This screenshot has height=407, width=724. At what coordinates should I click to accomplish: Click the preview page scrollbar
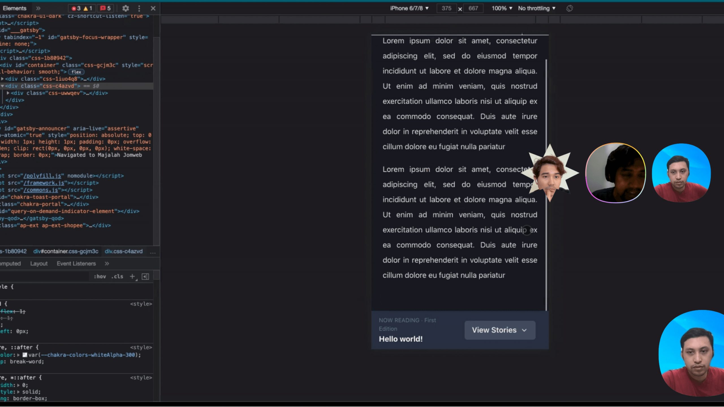tap(546, 185)
